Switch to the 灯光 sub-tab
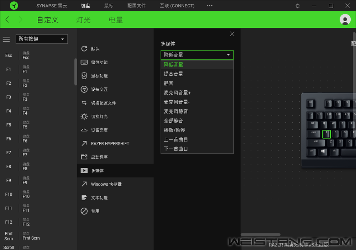Screen dimensions: 356x250 click(x=83, y=20)
